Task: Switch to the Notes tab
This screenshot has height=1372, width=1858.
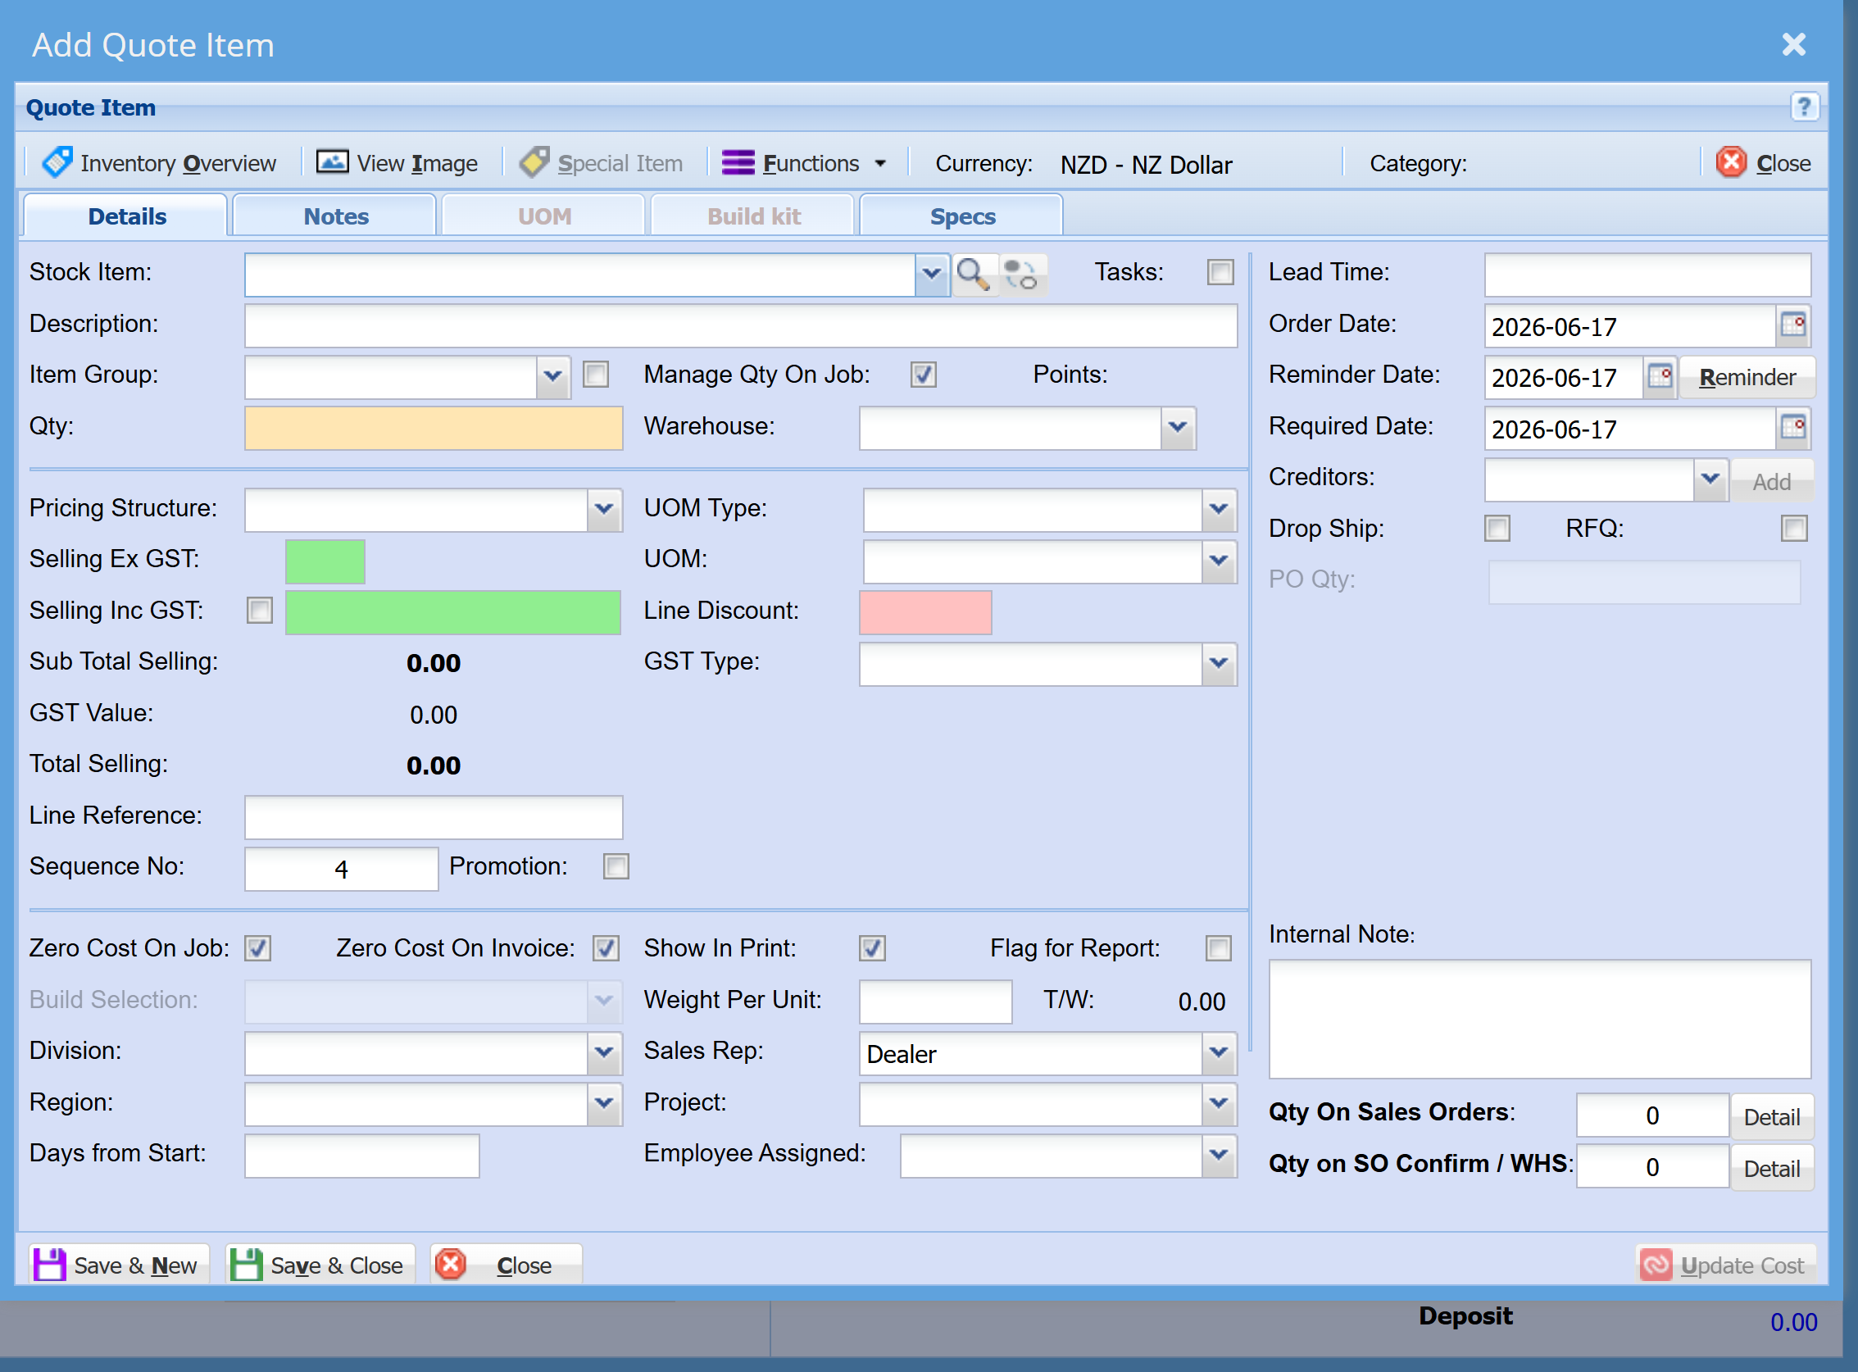Action: click(334, 216)
